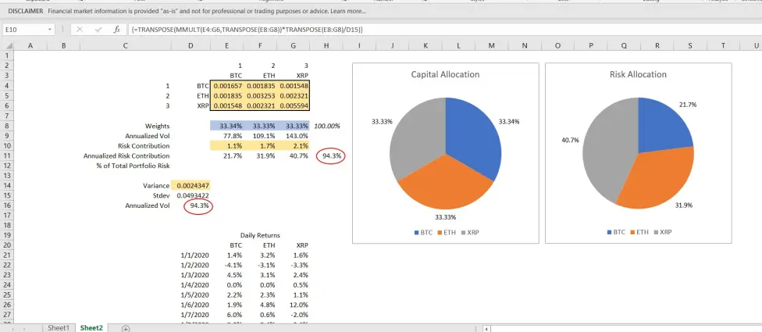Select the Stdev value 0.0493422
The width and height of the screenshot is (762, 332).
point(190,195)
